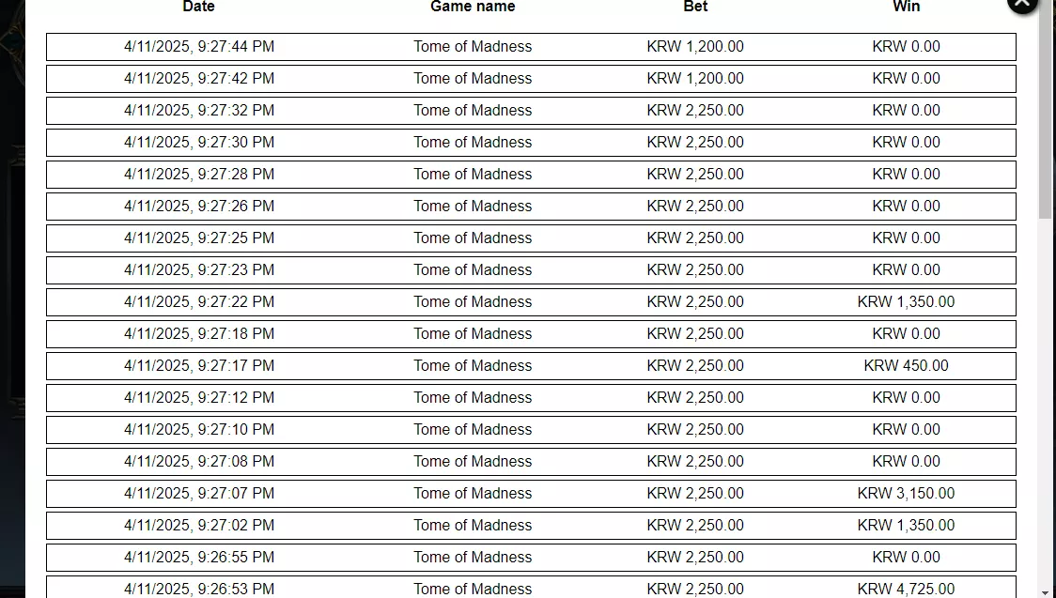1056x598 pixels.
Task: Click the KRW 1,350.00 win at 9:27:22 PM
Action: coord(906,302)
